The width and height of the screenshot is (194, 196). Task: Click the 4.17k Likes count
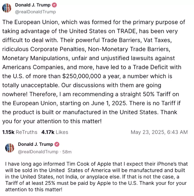tap(48, 132)
